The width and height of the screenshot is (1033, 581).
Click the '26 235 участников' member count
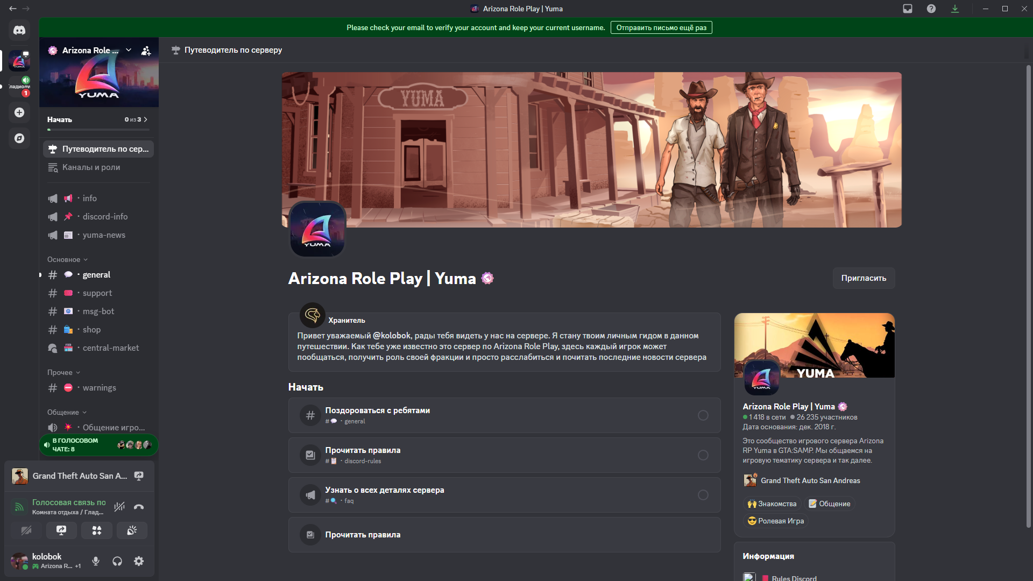click(827, 417)
